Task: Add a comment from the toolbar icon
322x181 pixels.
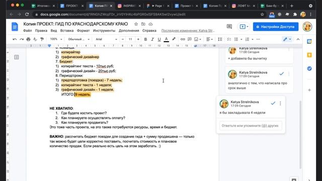Action: [190, 39]
